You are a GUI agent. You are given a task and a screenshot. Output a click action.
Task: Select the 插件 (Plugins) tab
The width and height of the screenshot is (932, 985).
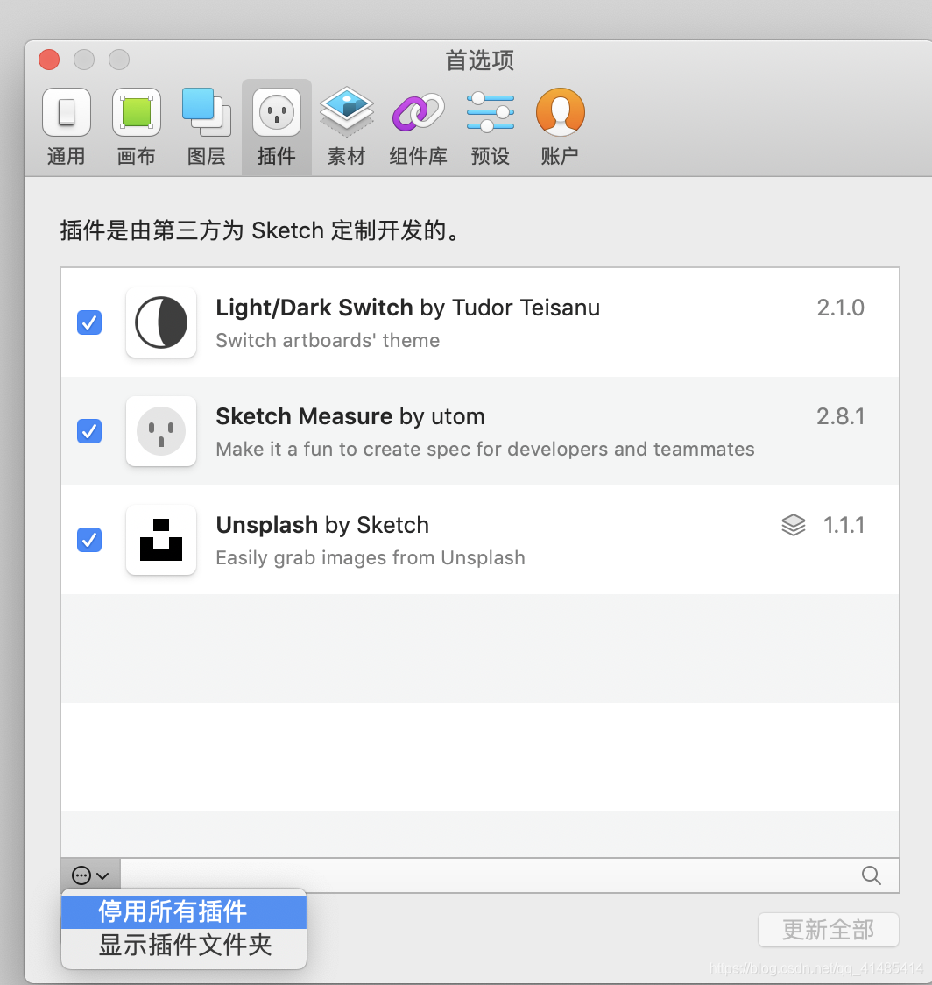[x=276, y=128]
